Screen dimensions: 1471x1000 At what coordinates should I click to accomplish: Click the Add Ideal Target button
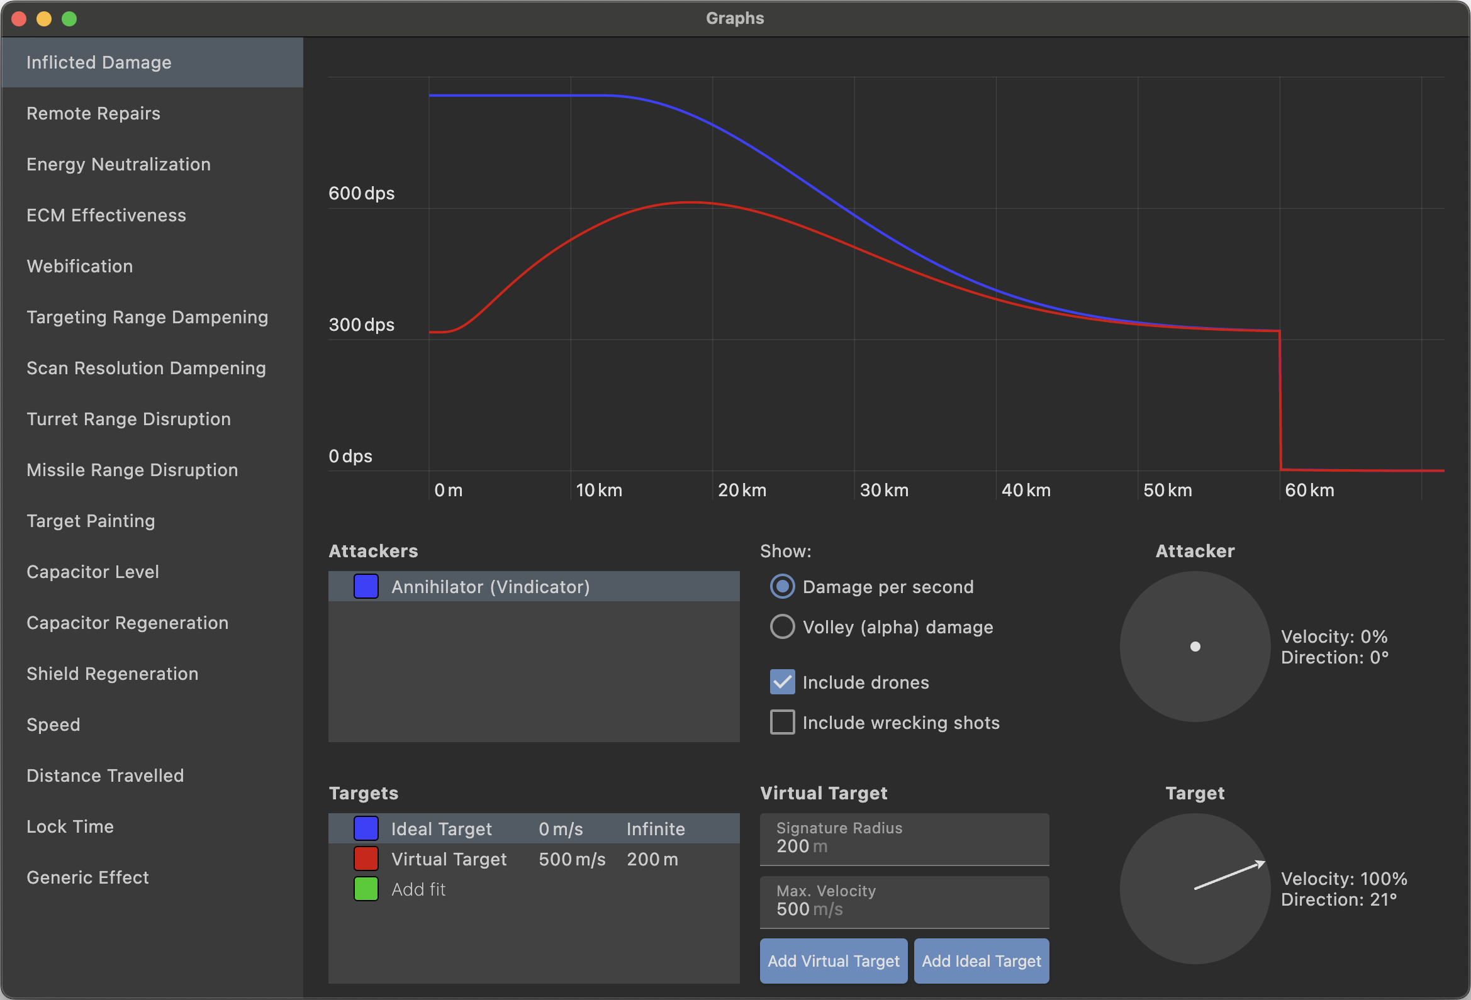pos(981,961)
